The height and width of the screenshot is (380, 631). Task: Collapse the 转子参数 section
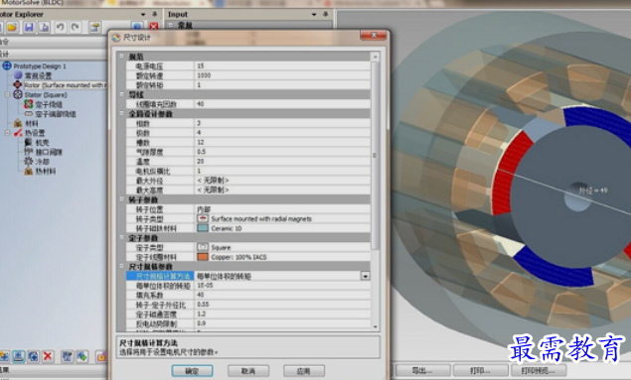coord(121,199)
